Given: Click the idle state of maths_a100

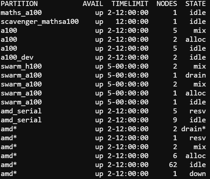Looking at the screenshot, I should tap(198, 13).
